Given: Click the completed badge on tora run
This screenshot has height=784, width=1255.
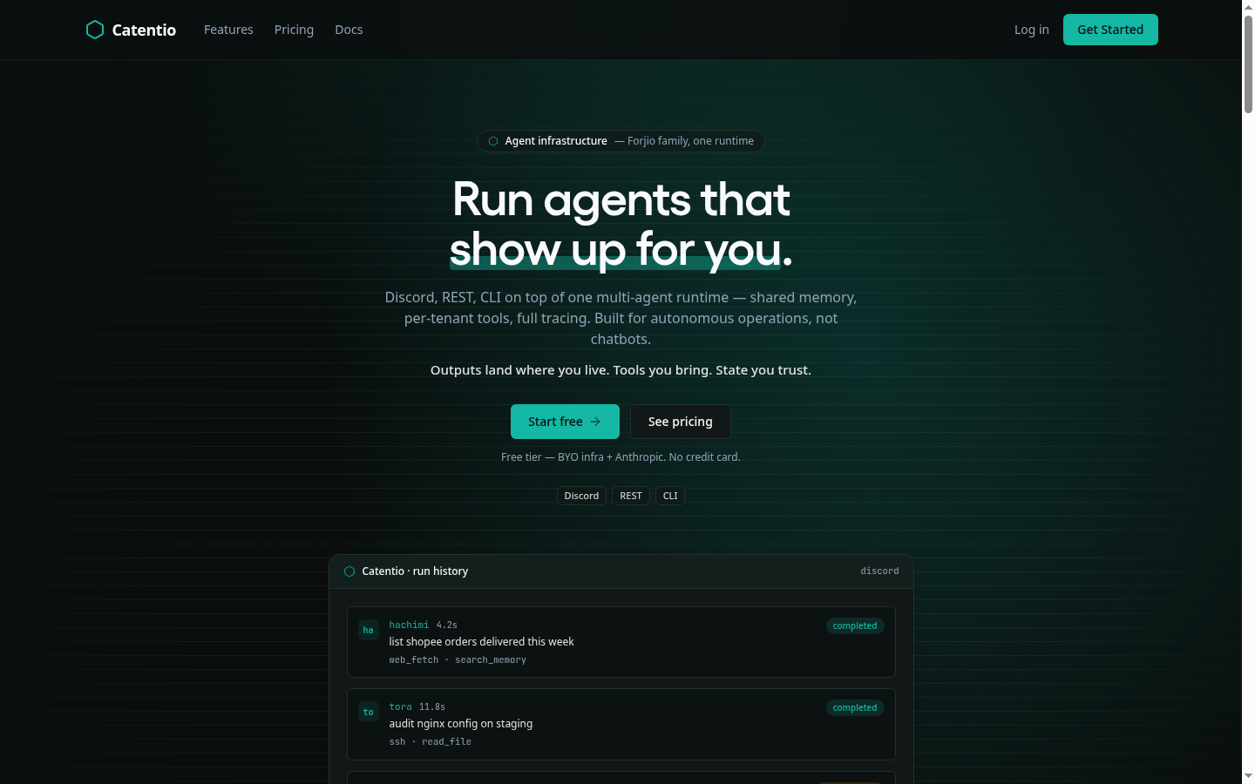Looking at the screenshot, I should (855, 707).
